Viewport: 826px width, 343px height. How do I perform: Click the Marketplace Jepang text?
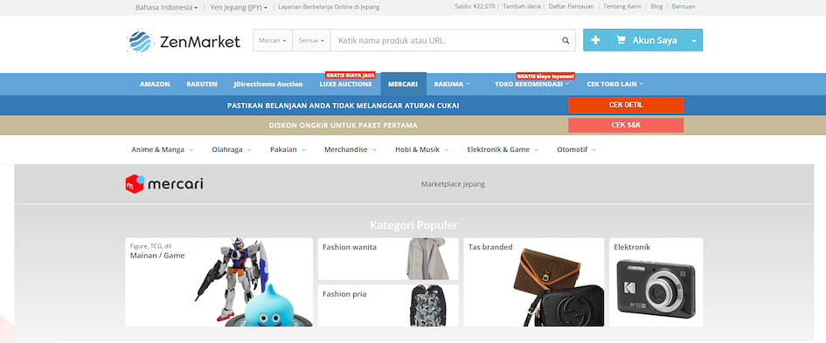453,184
